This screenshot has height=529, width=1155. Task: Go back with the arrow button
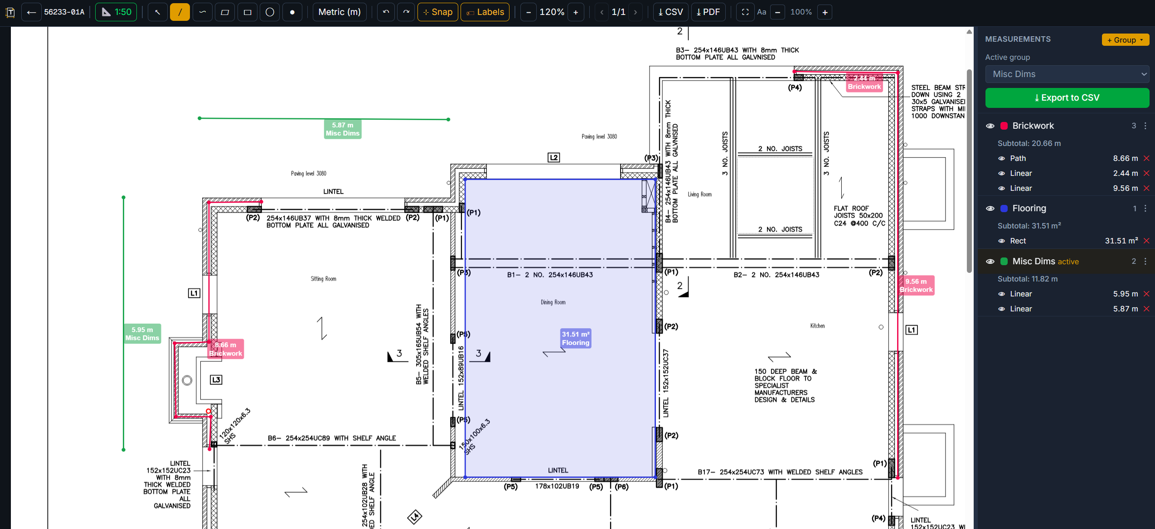click(x=31, y=12)
